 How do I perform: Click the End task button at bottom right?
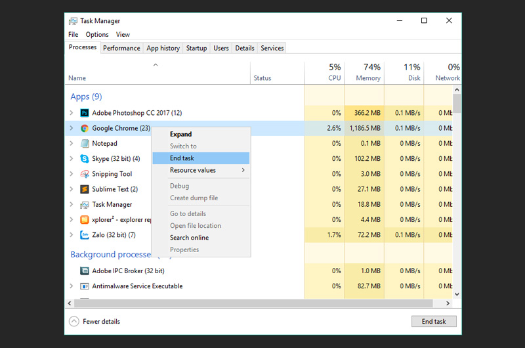(434, 322)
